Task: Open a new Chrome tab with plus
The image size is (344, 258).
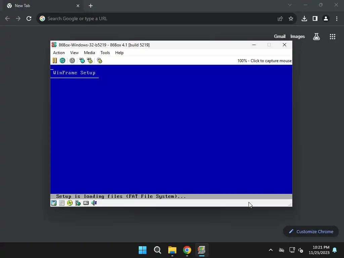Action: (x=91, y=6)
